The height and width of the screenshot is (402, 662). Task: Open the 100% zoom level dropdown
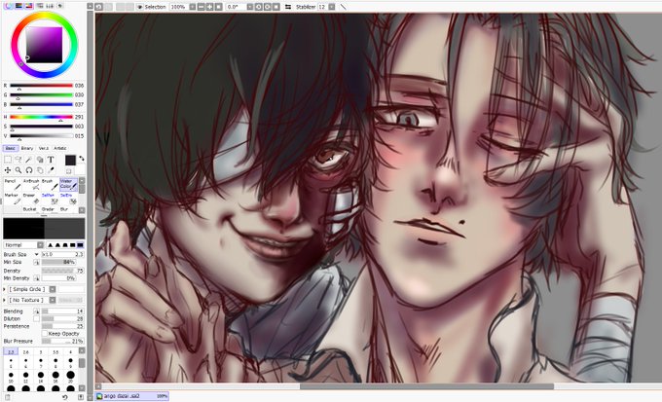193,7
